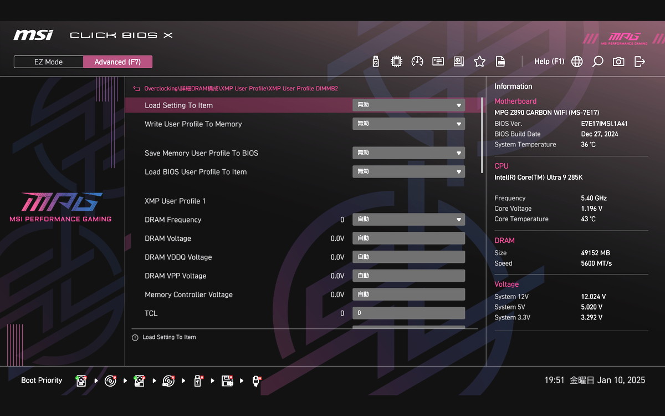665x416 pixels.
Task: Open search with the magnifier icon
Action: point(597,62)
